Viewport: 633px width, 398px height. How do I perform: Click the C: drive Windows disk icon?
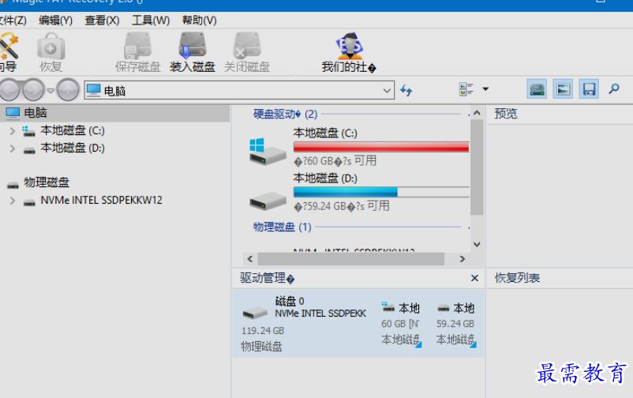268,151
